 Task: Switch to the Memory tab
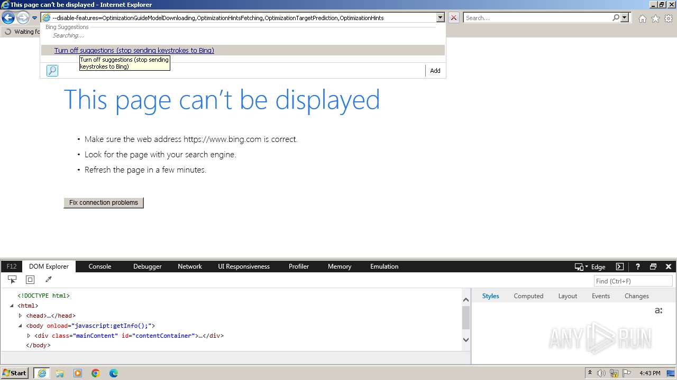point(340,267)
